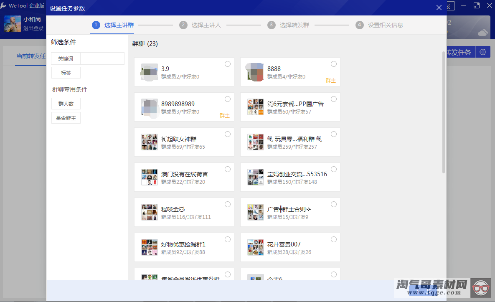The width and height of the screenshot is (495, 302).
Task: Click the 退出登录 logout link
Action: (33, 28)
